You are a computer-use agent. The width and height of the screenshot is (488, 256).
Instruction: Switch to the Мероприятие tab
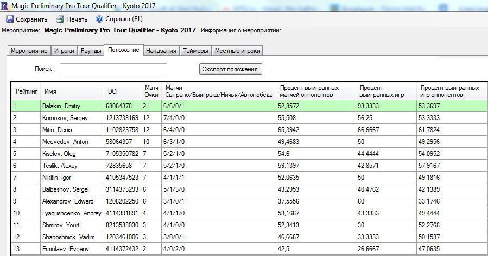point(29,51)
